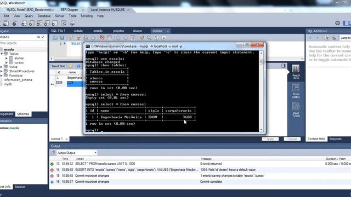Select the highlighted NULL cell in nome column
The height and width of the screenshot is (197, 351).
(x=75, y=84)
